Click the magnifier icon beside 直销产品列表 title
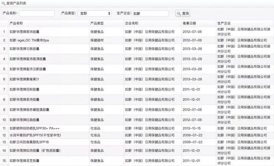274x166 pixels. coord(3,3)
